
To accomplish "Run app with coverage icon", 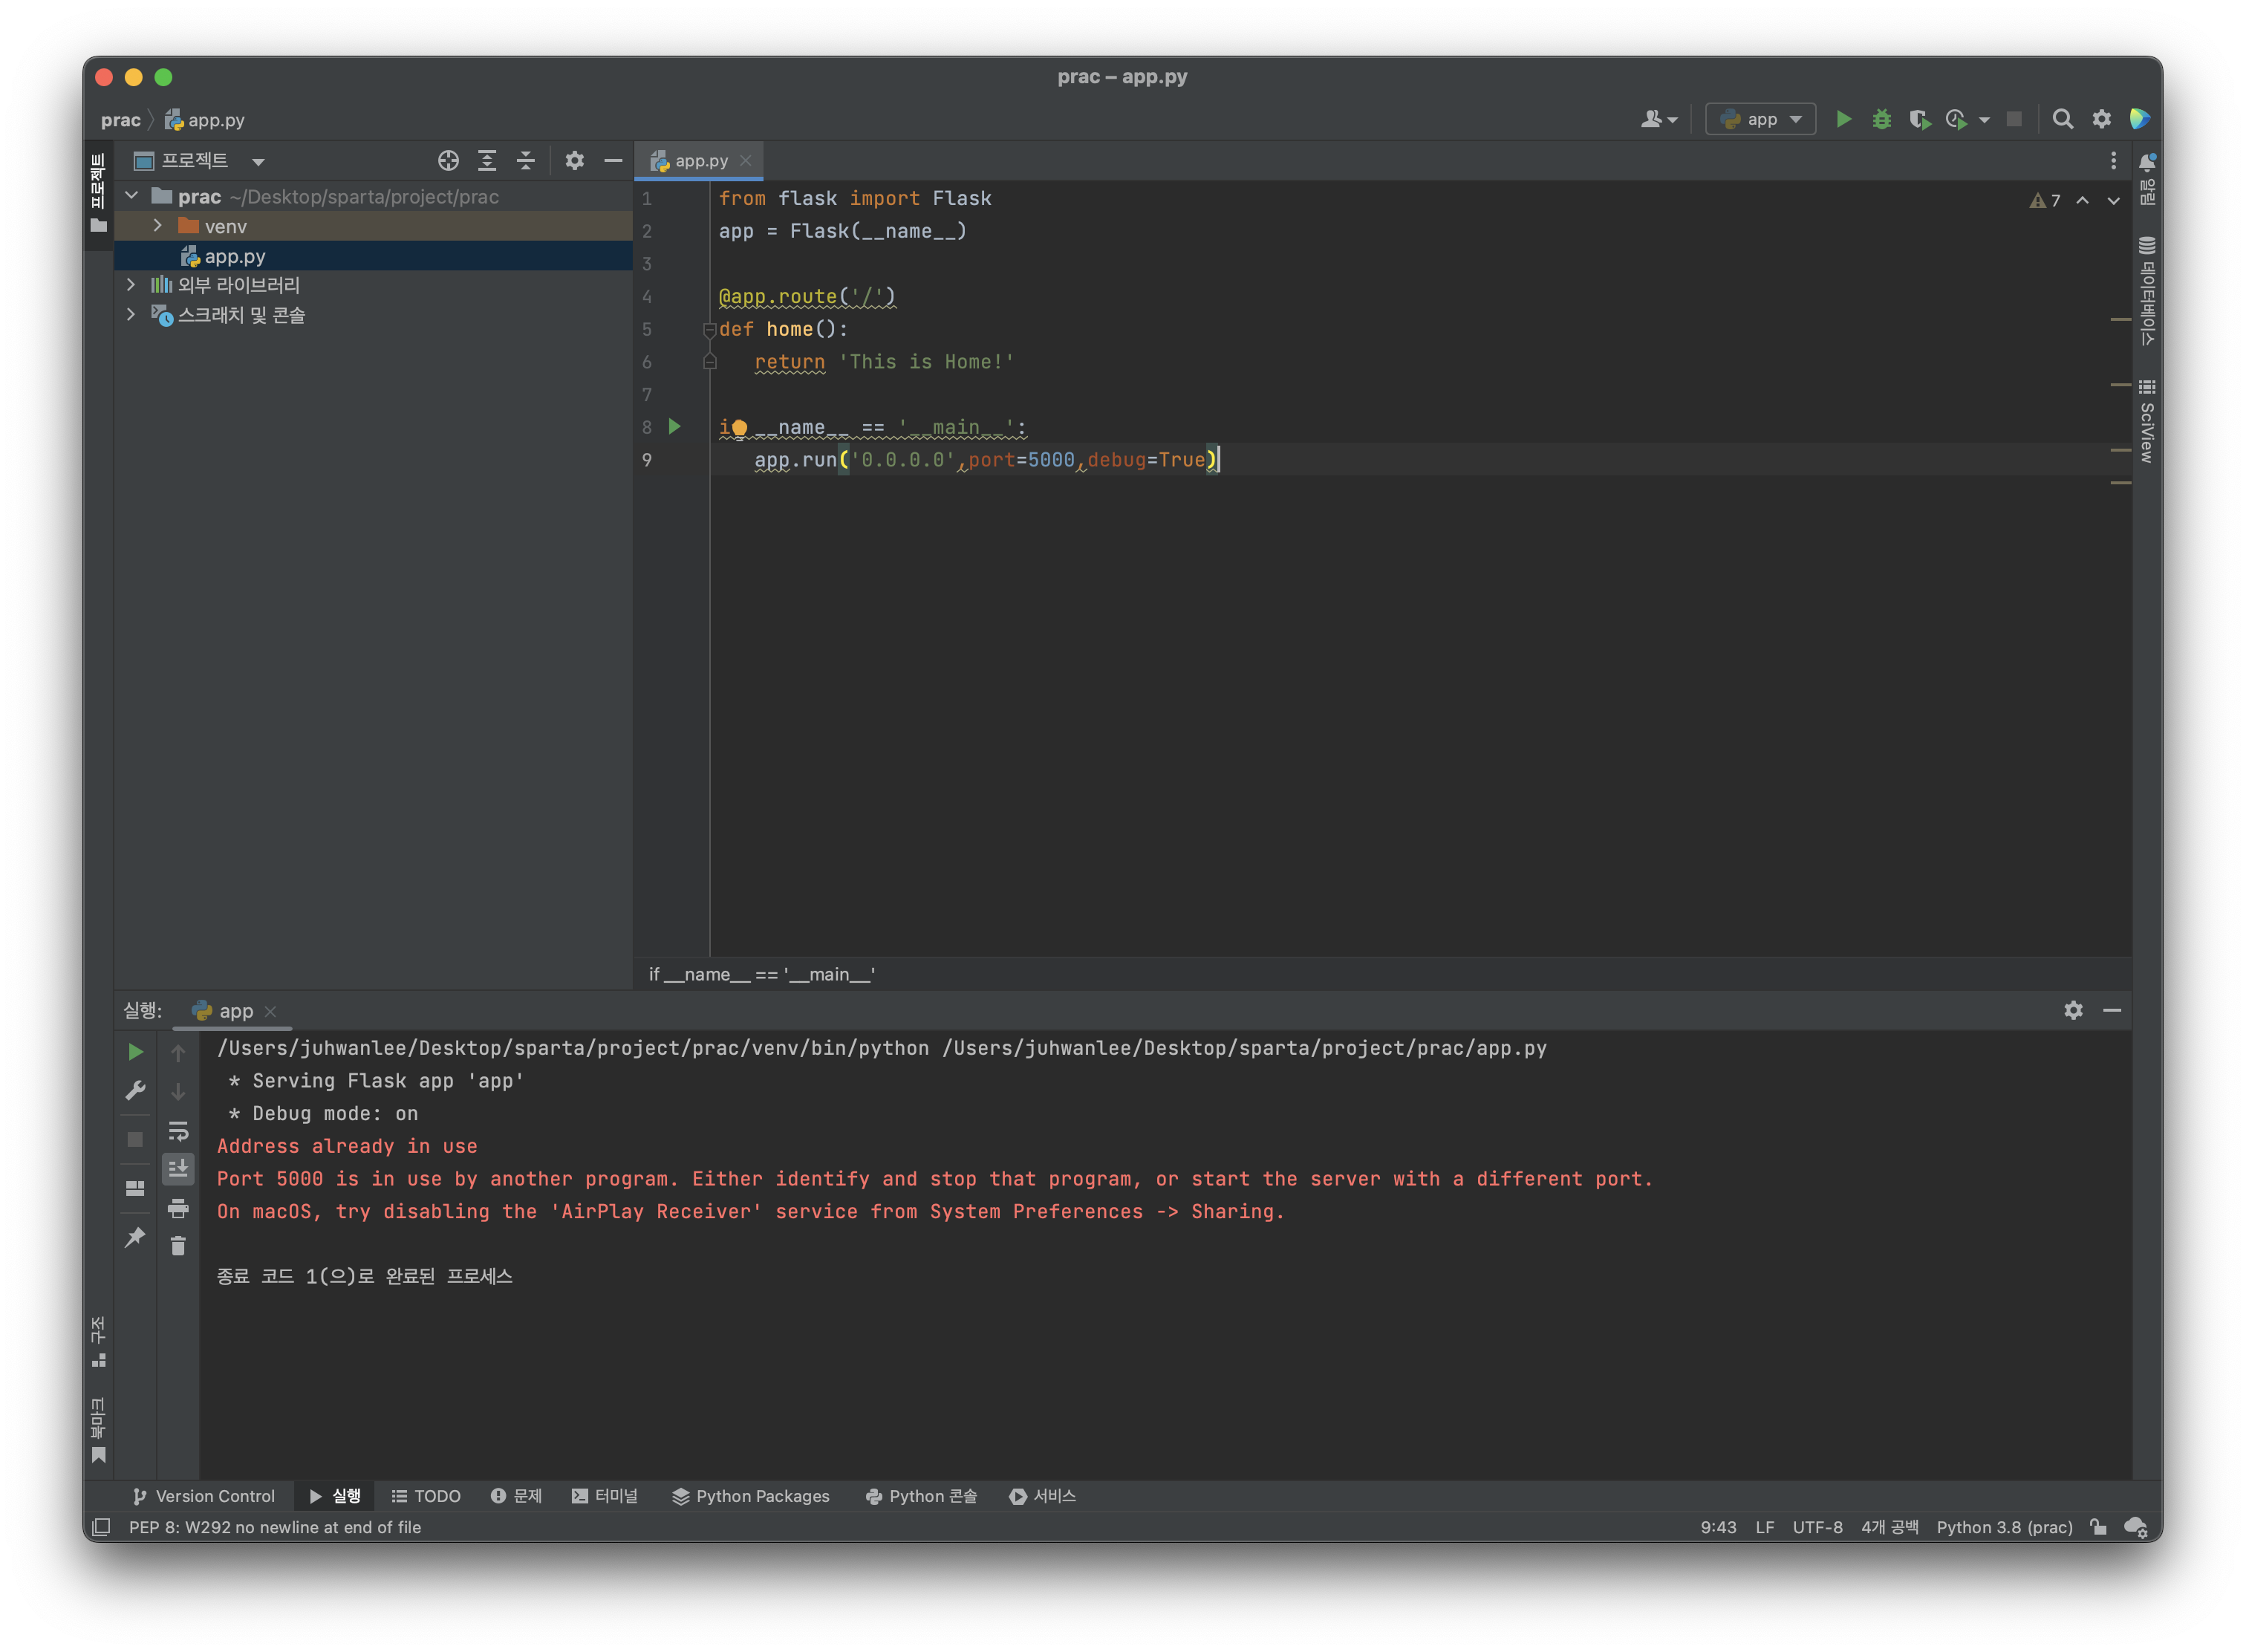I will point(1919,119).
